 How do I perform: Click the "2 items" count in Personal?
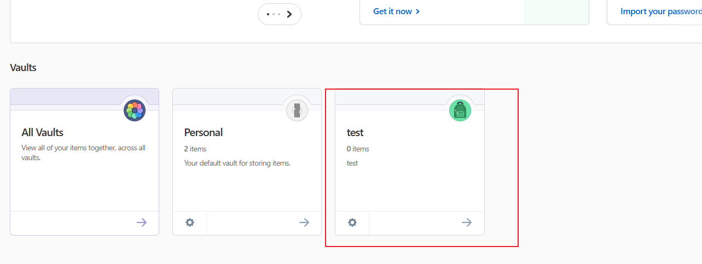[x=195, y=149]
